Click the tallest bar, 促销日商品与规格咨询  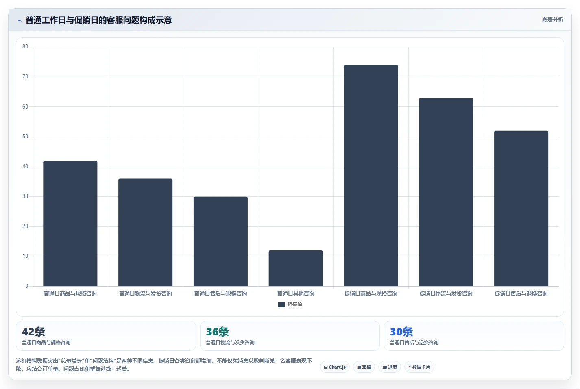coord(371,176)
